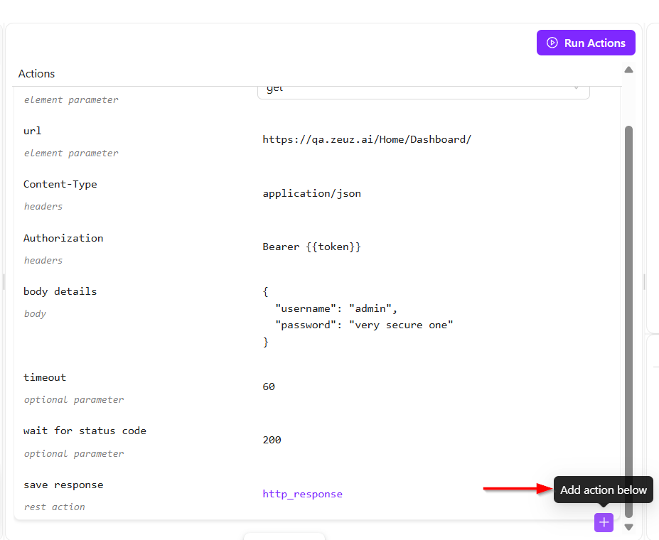Click the plus icon to add action below
Image resolution: width=659 pixels, height=540 pixels.
pyautogui.click(x=604, y=522)
